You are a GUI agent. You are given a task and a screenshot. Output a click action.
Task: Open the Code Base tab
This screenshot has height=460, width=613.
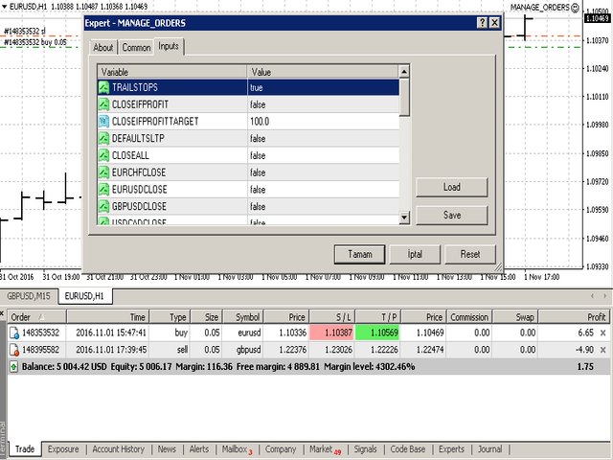click(408, 449)
